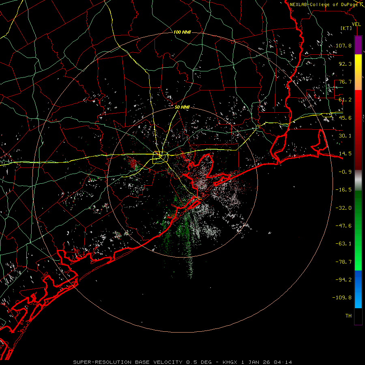Click the [KT] units label
This screenshot has width=365, height=365.
(346, 28)
